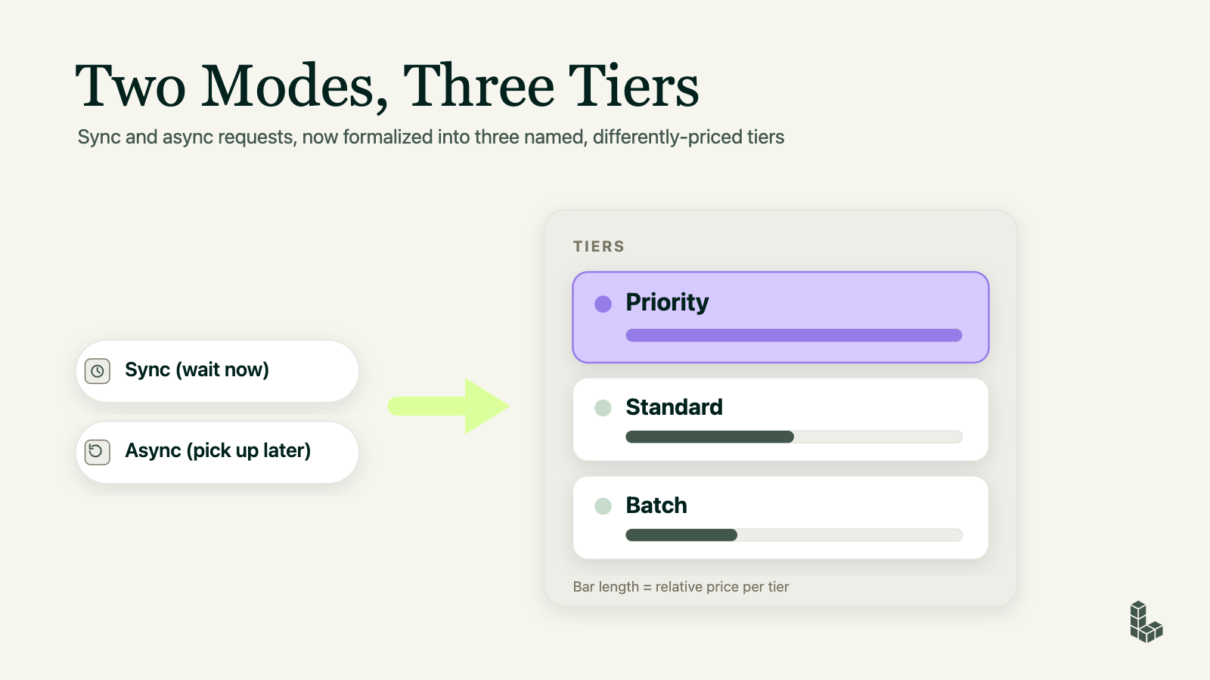Image resolution: width=1210 pixels, height=680 pixels.
Task: Click the Sync (wait now) pill
Action: coord(217,371)
